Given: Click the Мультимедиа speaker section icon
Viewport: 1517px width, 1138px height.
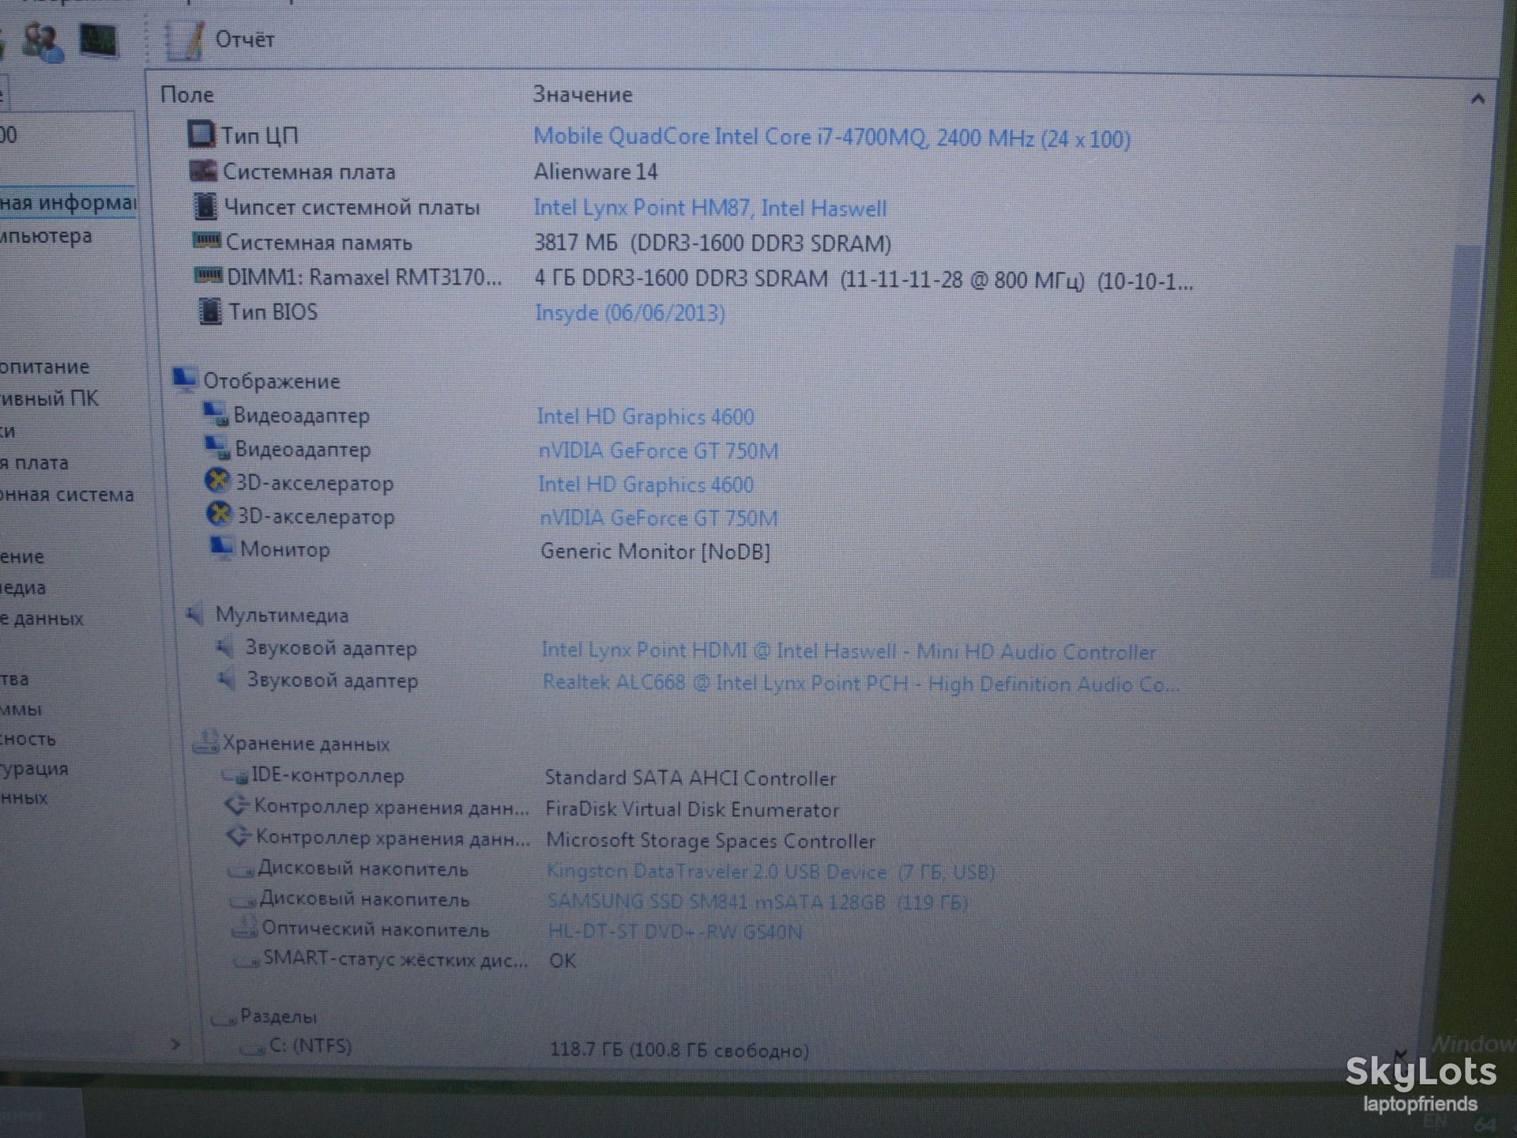Looking at the screenshot, I should click(196, 614).
